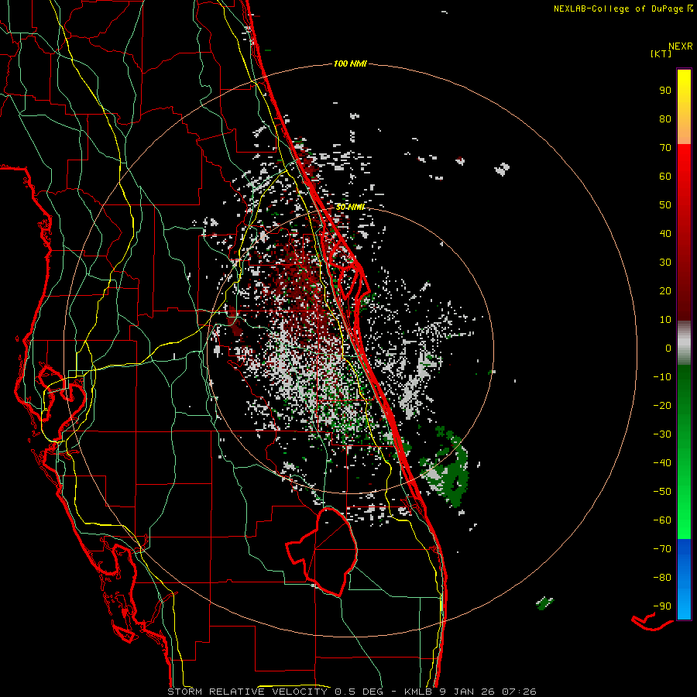The width and height of the screenshot is (697, 697).
Task: Click the -10 value on velocity scale
Action: click(x=662, y=377)
